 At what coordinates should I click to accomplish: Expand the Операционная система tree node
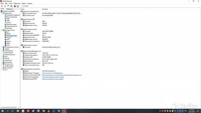(1, 47)
